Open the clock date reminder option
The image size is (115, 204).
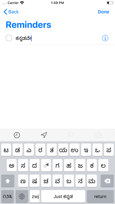click(x=17, y=135)
